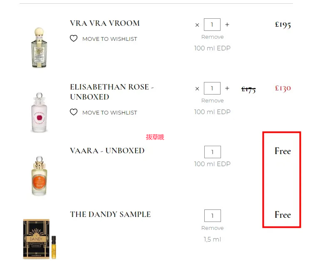Open the Vra Vra Vroom bottle image
This screenshot has height=274, width=310.
coord(39,47)
